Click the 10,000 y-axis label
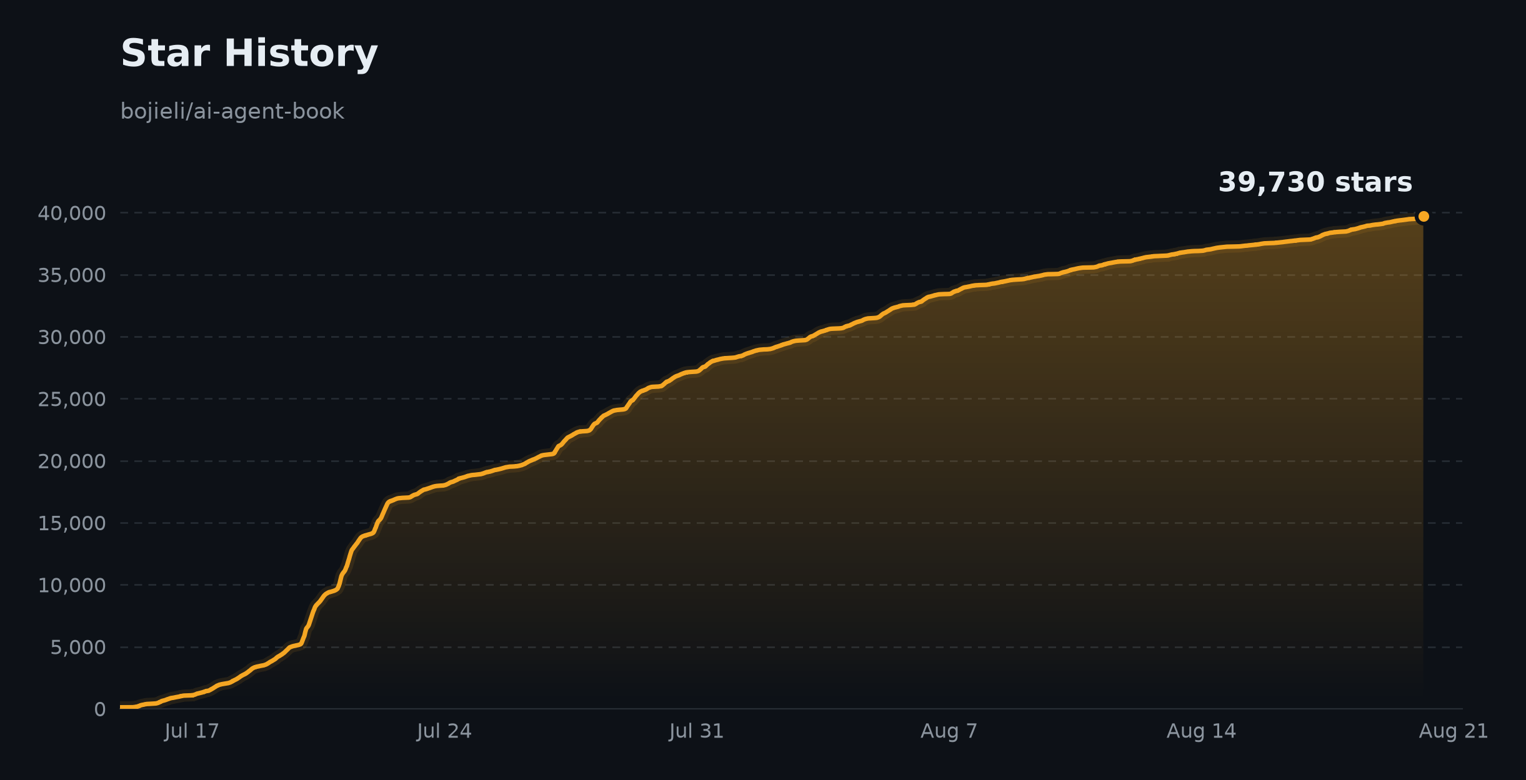1526x780 pixels. pyautogui.click(x=72, y=585)
